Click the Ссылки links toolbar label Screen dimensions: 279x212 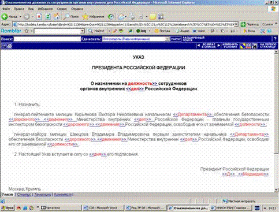(x=267, y=24)
